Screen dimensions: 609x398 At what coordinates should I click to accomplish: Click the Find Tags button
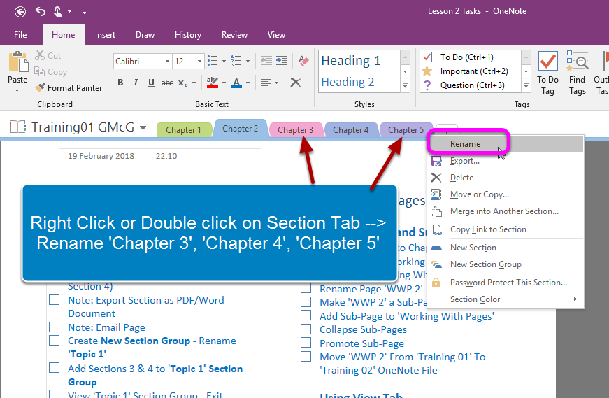pos(577,73)
